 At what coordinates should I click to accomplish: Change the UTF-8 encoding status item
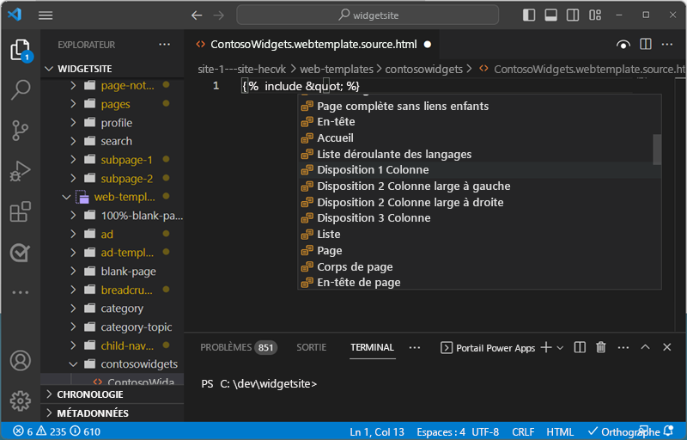pos(485,432)
